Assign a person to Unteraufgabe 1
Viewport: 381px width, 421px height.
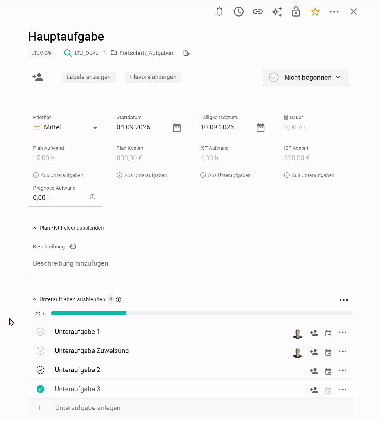coord(314,333)
